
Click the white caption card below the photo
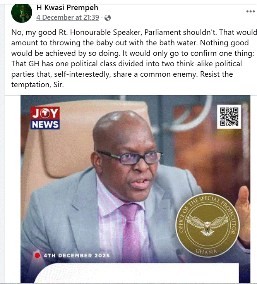(x=137, y=273)
